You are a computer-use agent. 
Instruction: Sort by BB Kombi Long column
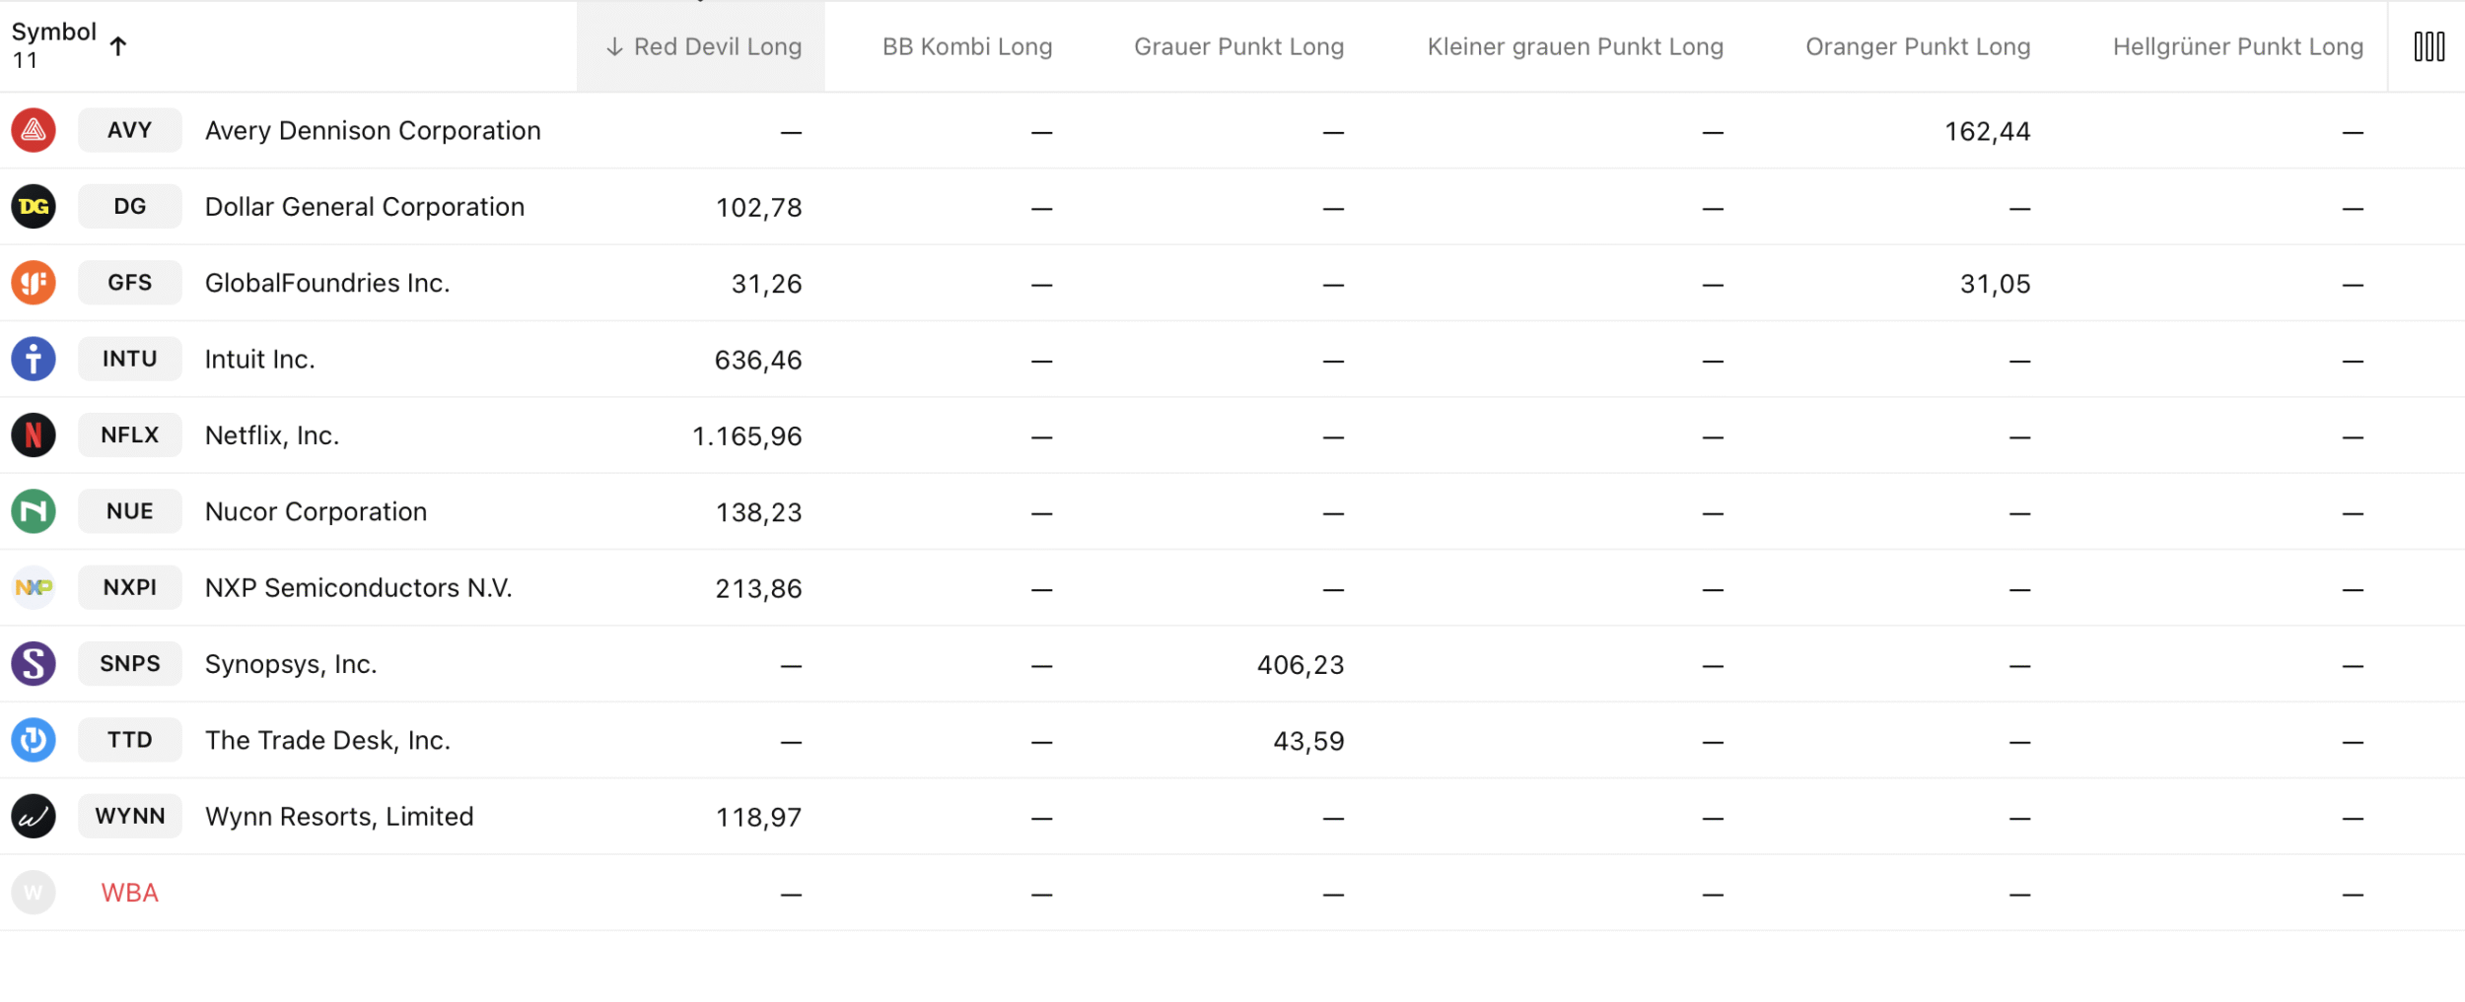click(966, 46)
